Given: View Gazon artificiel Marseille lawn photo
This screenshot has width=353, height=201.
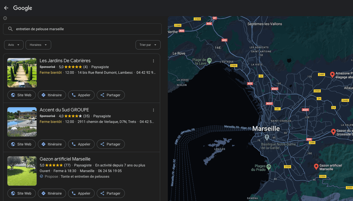Looking at the screenshot, I should [x=22, y=171].
